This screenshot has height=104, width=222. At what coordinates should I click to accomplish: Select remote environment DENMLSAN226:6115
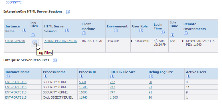click(200, 41)
